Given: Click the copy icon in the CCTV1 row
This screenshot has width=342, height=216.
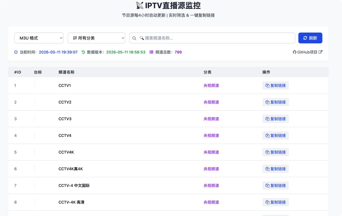Looking at the screenshot, I should tap(267, 85).
